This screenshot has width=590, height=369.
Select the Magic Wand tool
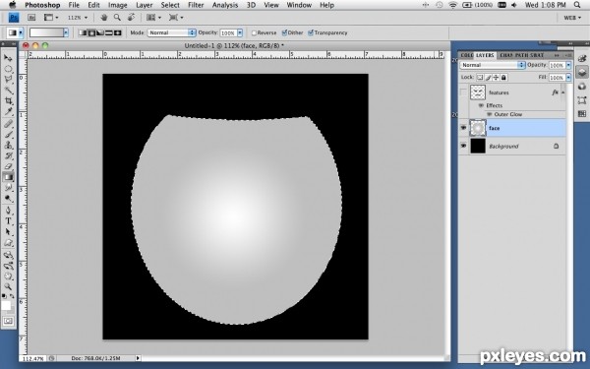point(8,91)
